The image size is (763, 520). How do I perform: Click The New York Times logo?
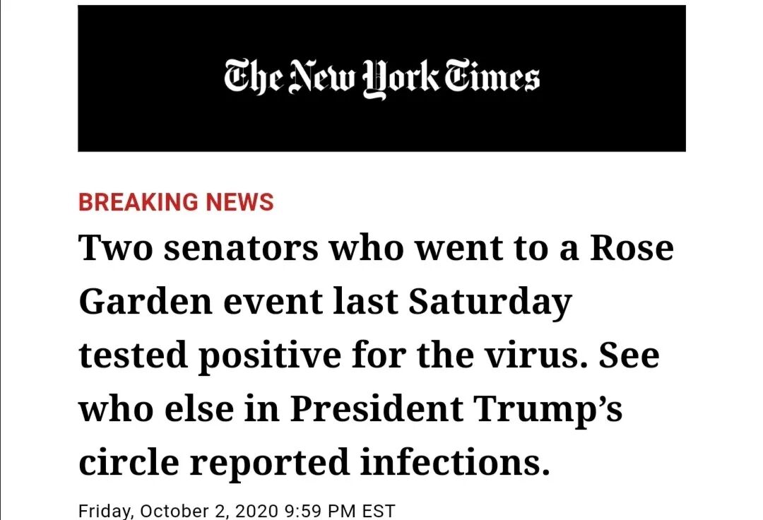tap(381, 79)
